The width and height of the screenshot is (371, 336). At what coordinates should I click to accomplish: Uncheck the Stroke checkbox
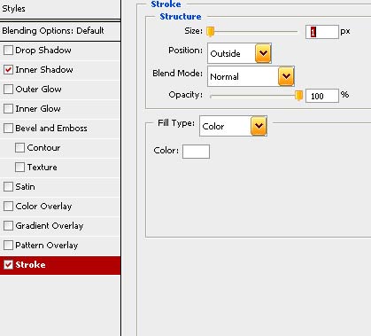point(8,265)
